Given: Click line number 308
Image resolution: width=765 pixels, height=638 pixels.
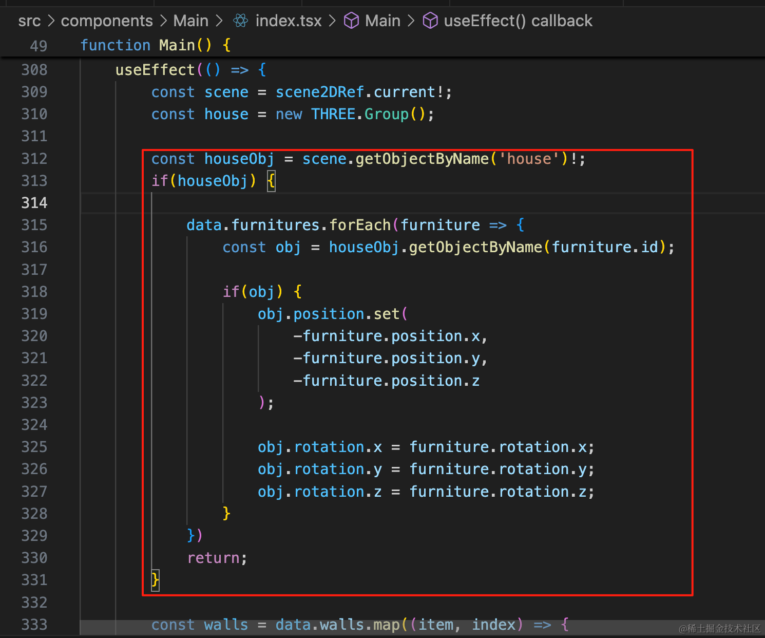Looking at the screenshot, I should 34,70.
